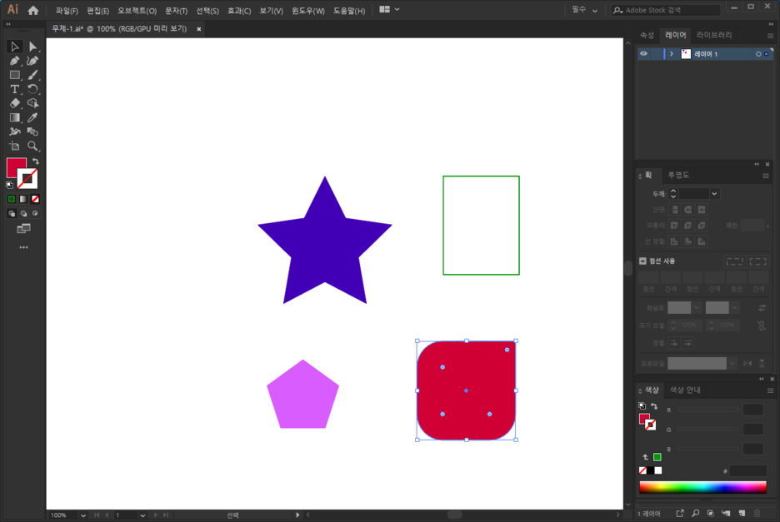780x522 pixels.
Task: Open Change Screen Mode button
Action: [x=23, y=229]
